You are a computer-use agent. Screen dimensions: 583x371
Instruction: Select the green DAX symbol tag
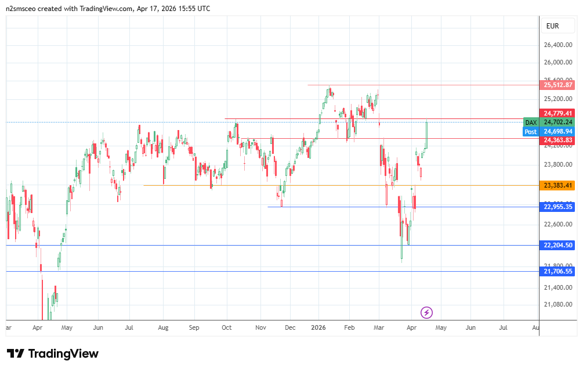(x=530, y=122)
